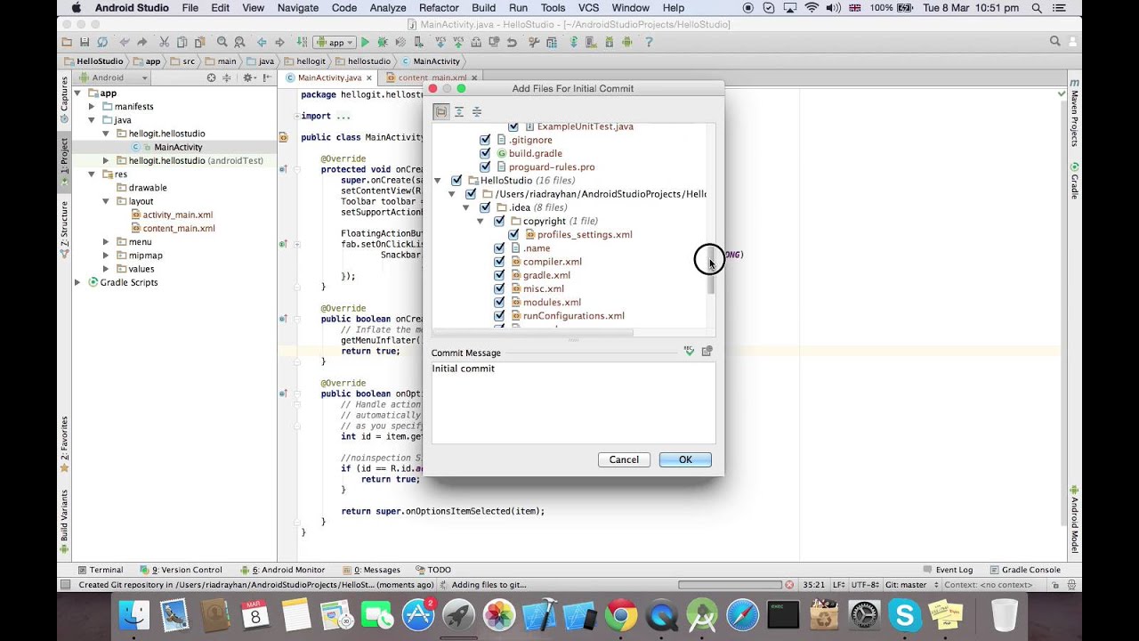Click the vertical scrollbar in commit file list

[711, 272]
